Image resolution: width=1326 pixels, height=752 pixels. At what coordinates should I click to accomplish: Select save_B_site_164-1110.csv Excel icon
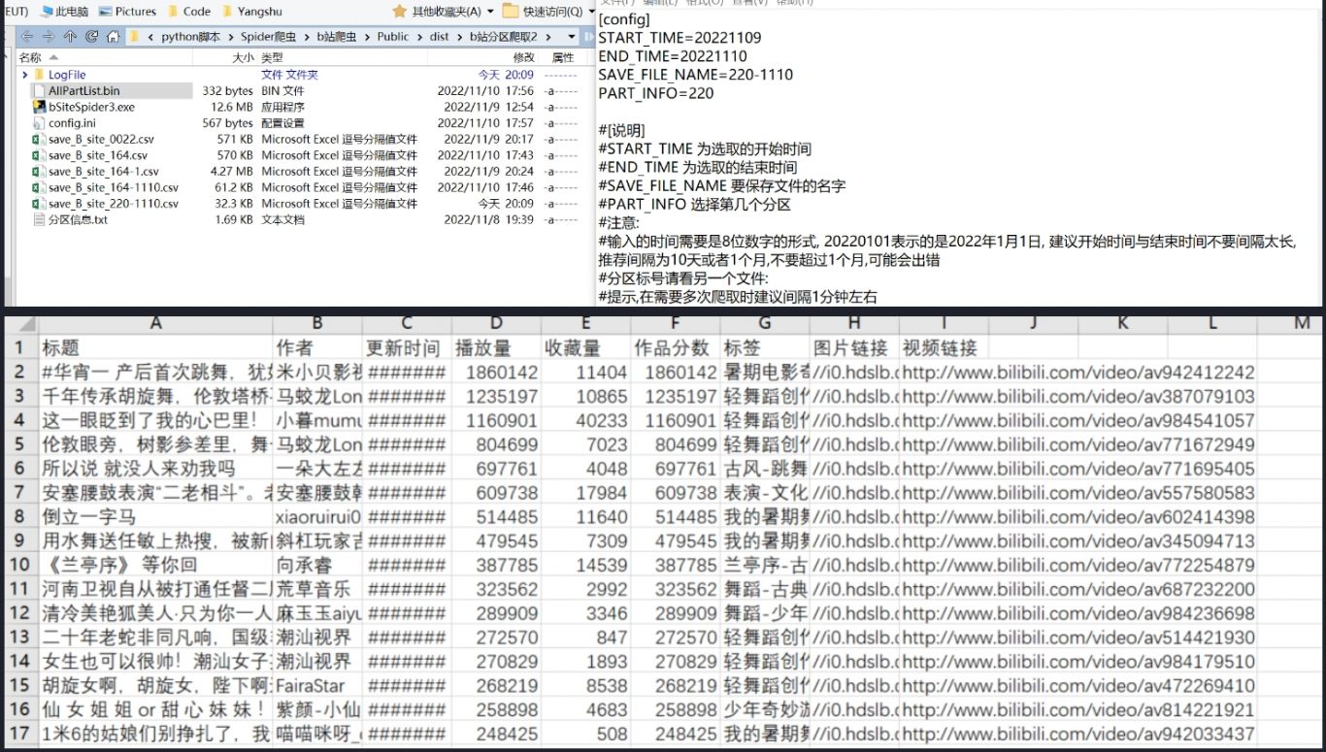point(40,187)
